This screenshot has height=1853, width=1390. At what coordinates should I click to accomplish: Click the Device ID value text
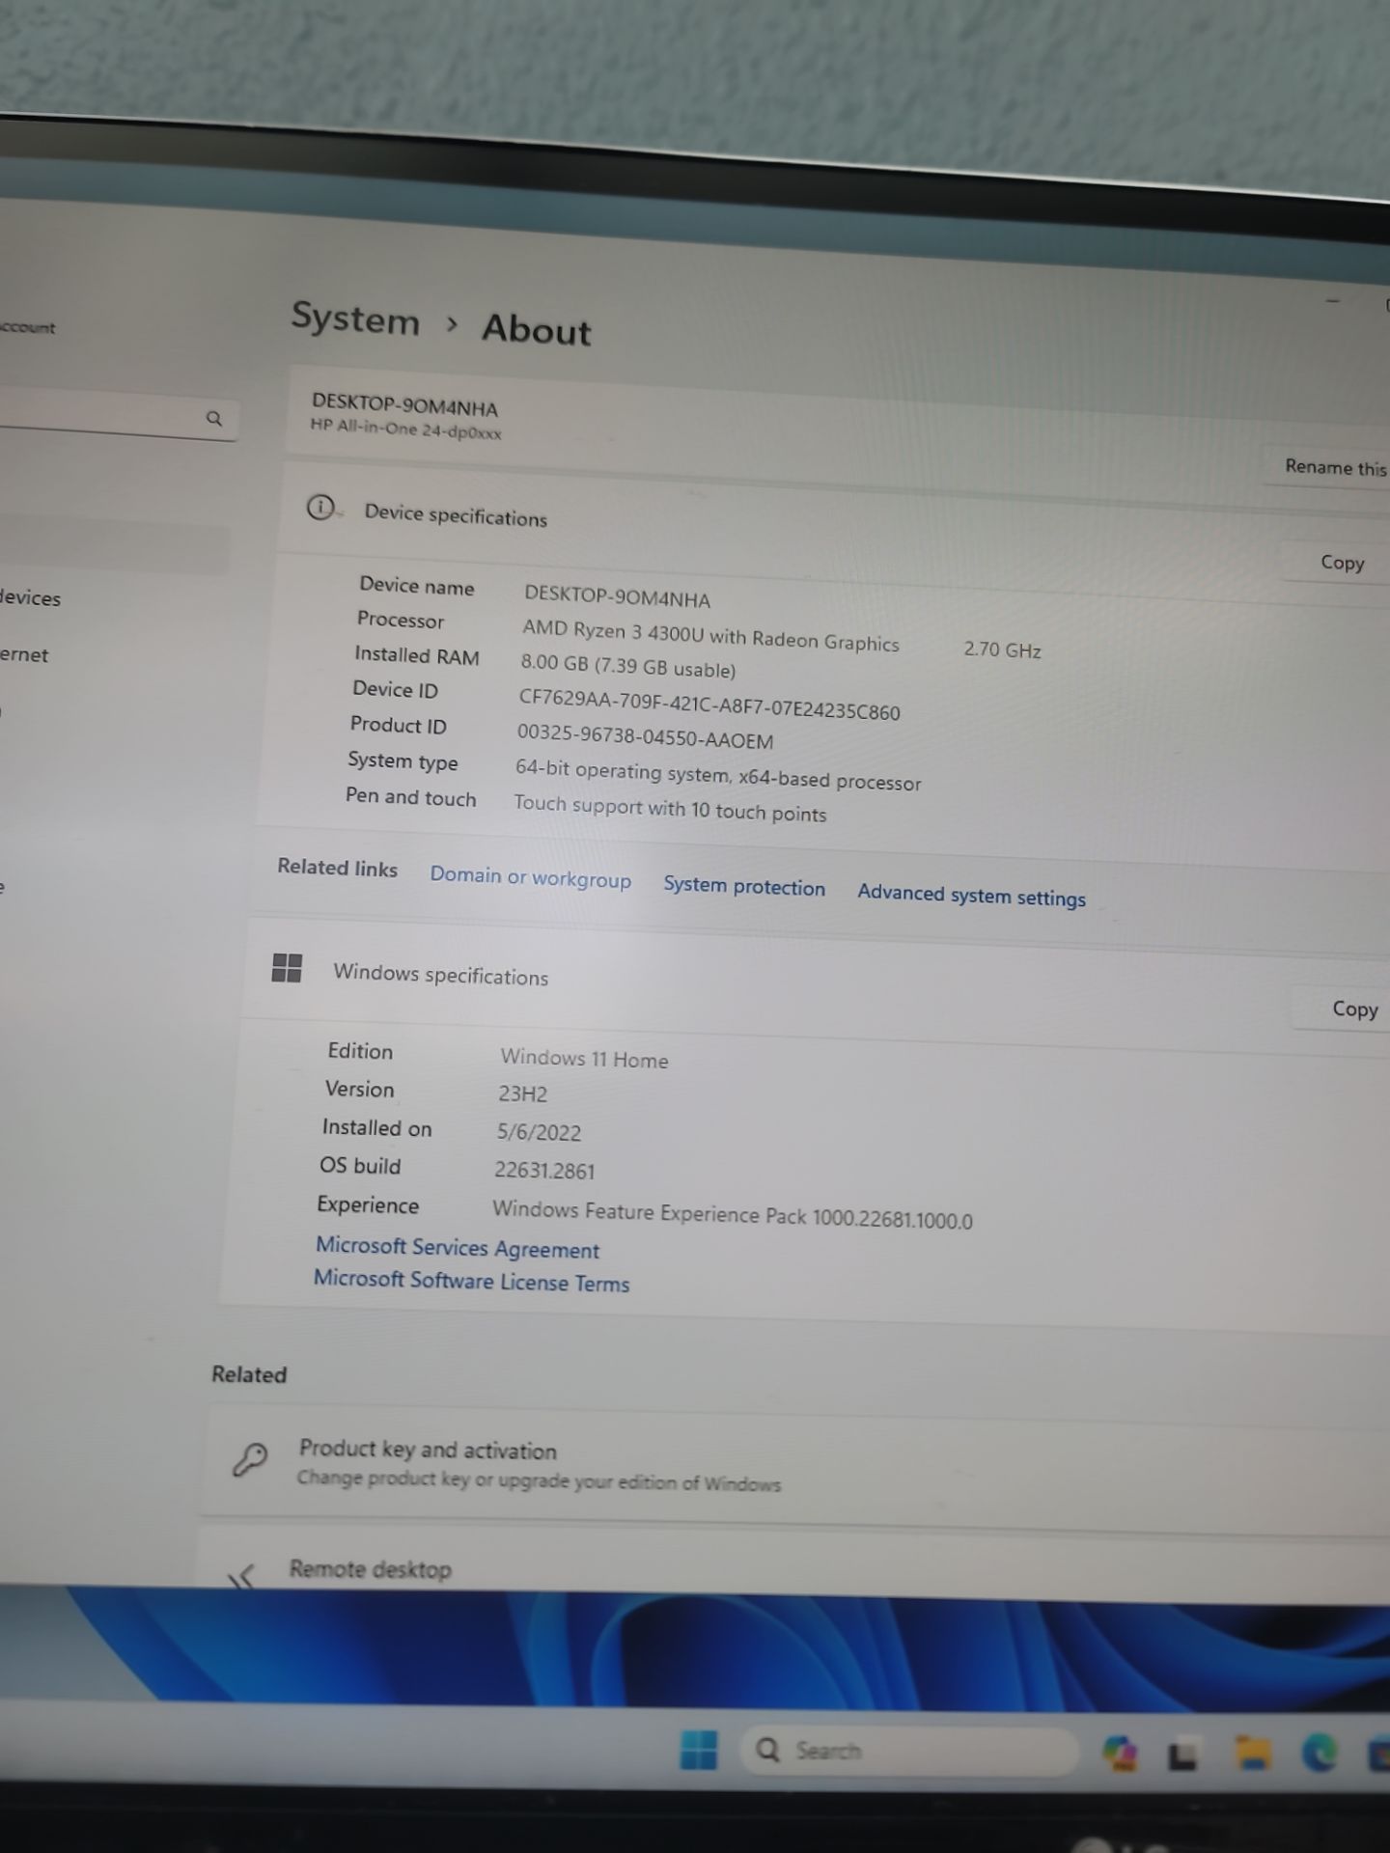click(x=709, y=705)
